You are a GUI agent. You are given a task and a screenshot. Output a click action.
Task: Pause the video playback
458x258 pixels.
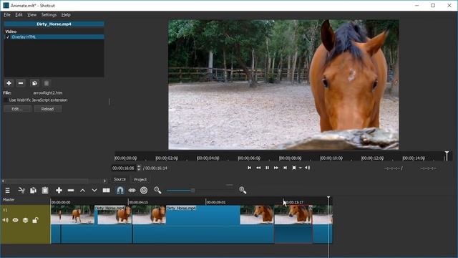pos(267,168)
